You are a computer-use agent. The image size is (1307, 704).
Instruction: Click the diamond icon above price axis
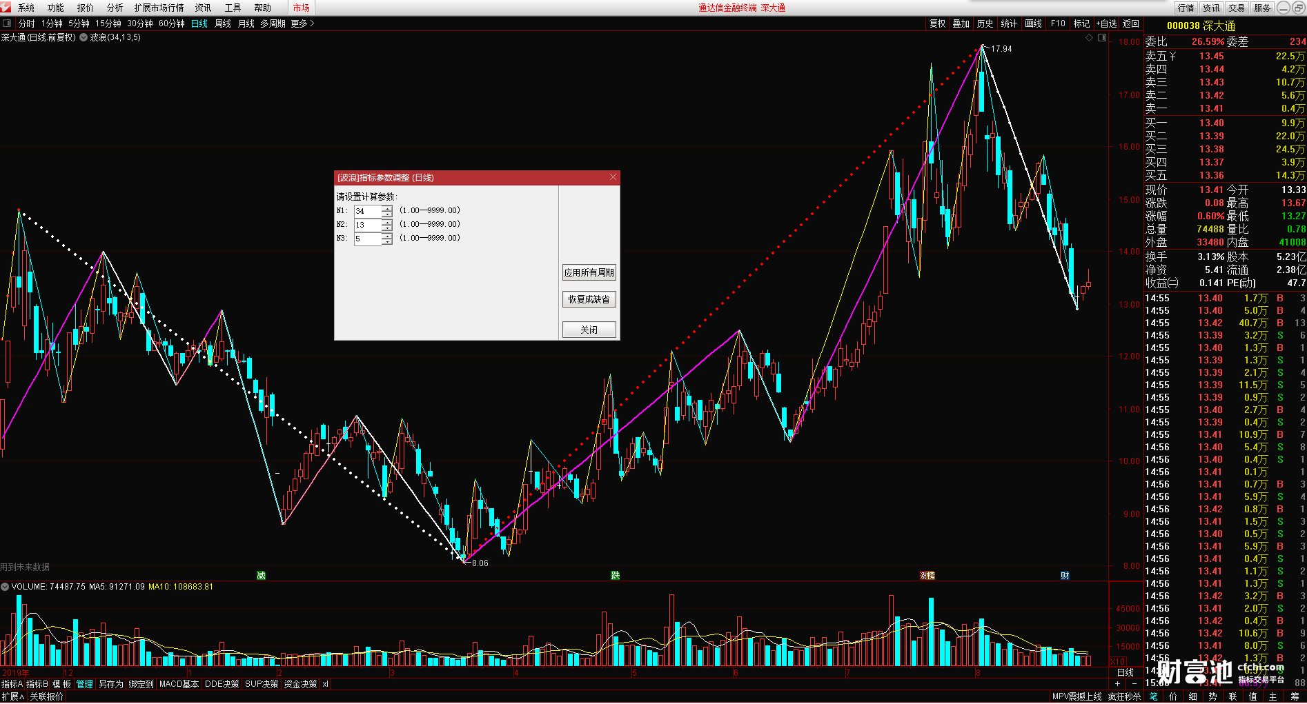1090,38
